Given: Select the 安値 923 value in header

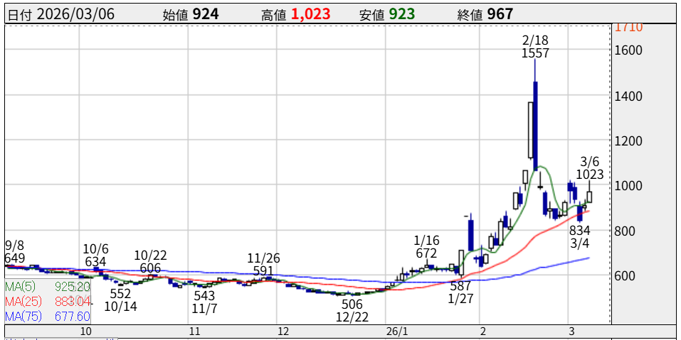Looking at the screenshot, I should click(x=391, y=14).
